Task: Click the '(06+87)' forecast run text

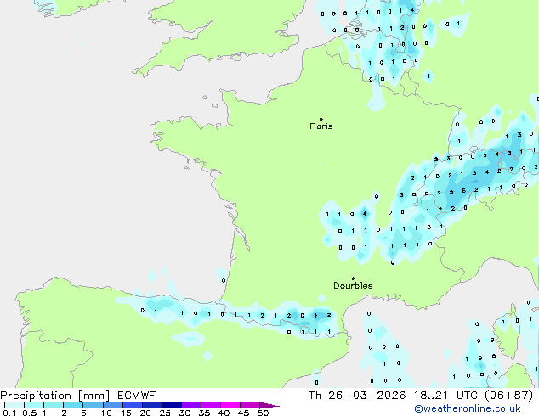Action: (508, 396)
